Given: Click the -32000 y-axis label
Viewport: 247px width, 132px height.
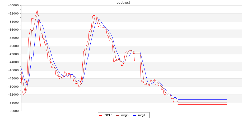Looking at the screenshot, I should [x=13, y=14].
